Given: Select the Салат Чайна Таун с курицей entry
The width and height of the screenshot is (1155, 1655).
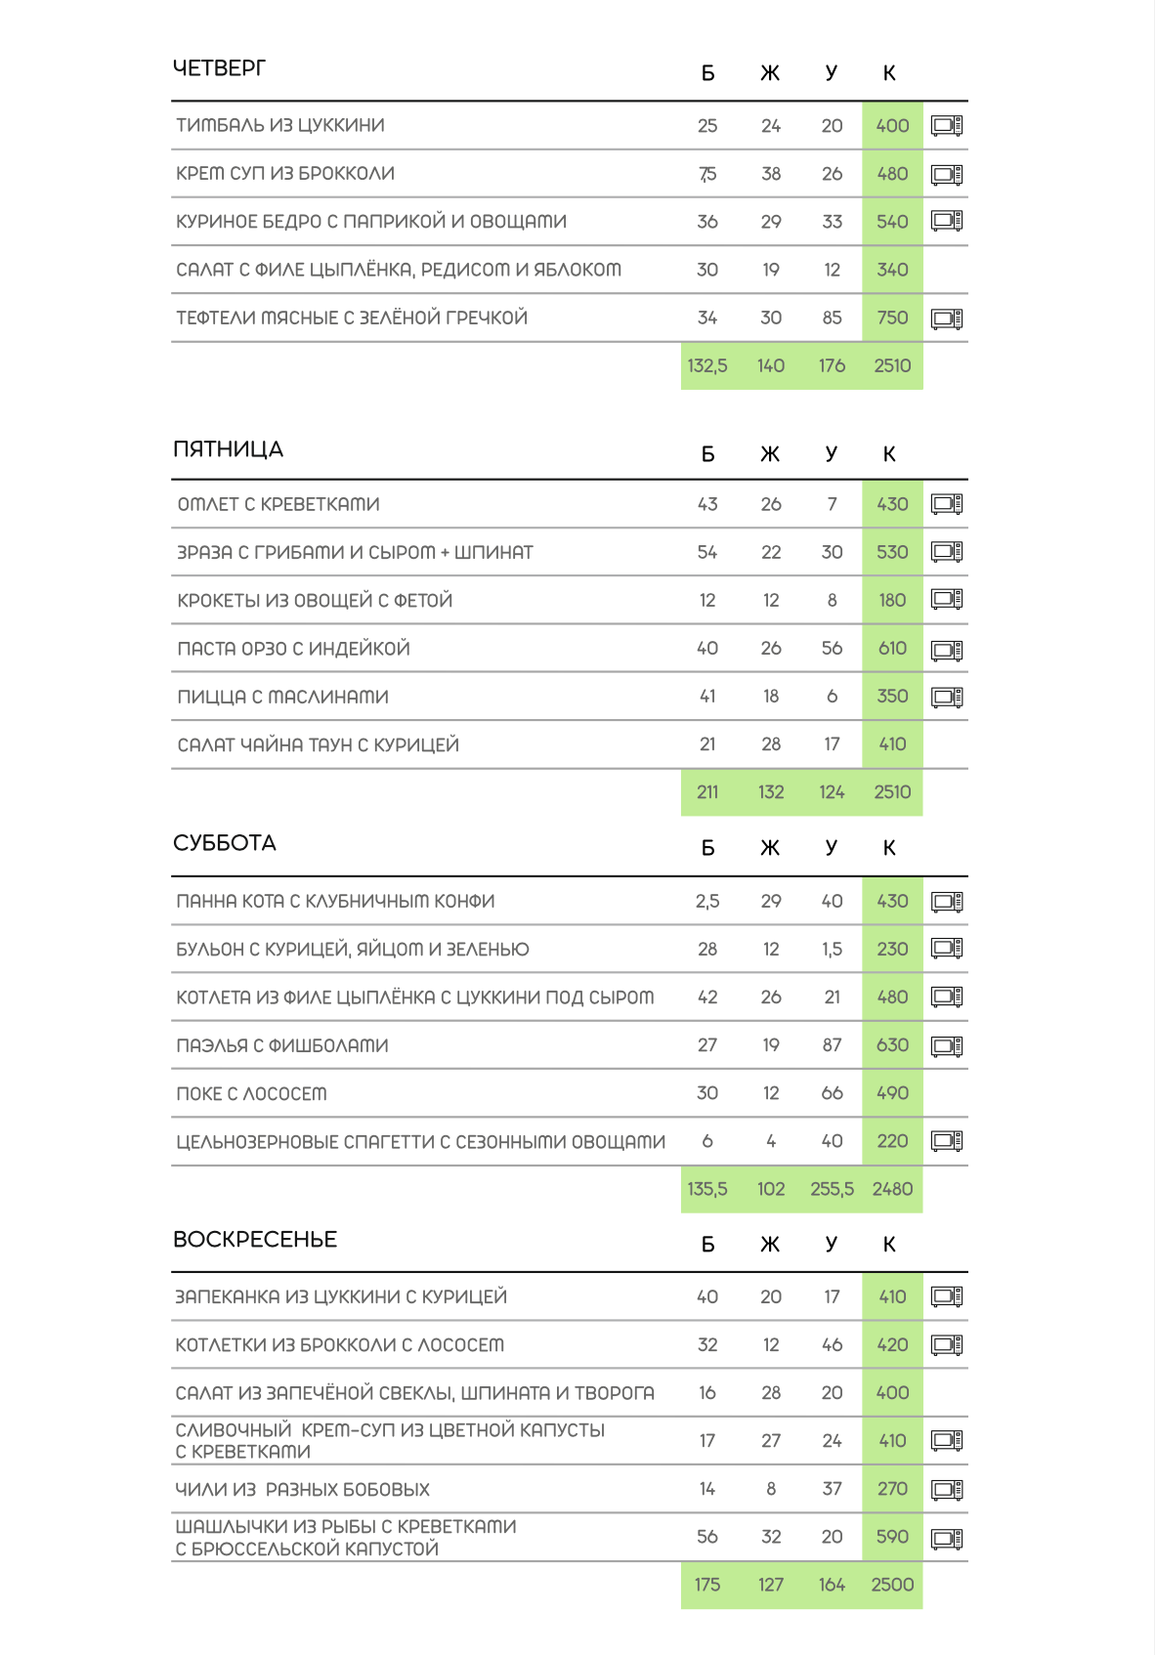Looking at the screenshot, I should tap(318, 745).
